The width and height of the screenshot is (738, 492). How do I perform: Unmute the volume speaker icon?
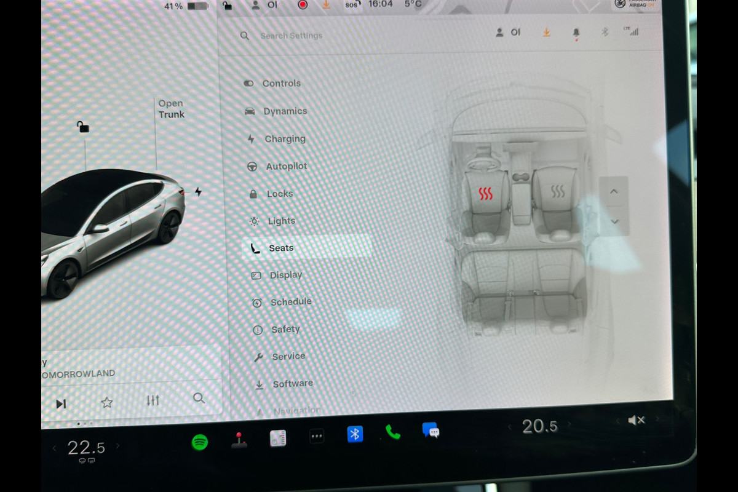point(636,421)
